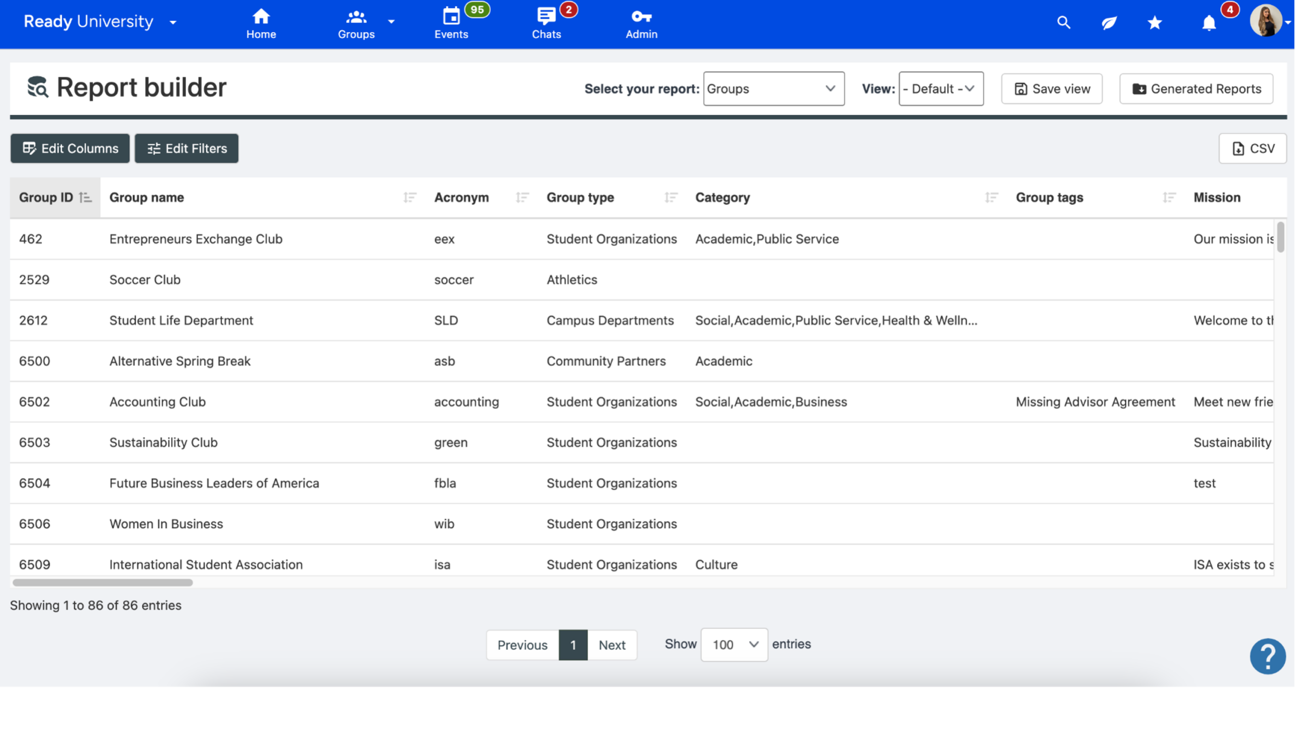Change Show entries to a different value
The height and width of the screenshot is (729, 1297).
[734, 644]
